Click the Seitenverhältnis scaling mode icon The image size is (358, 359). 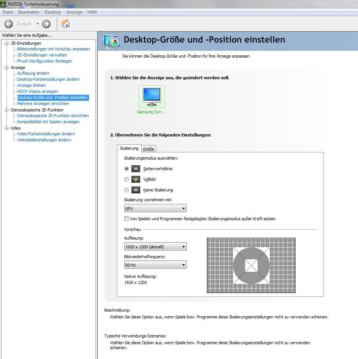pos(136,169)
